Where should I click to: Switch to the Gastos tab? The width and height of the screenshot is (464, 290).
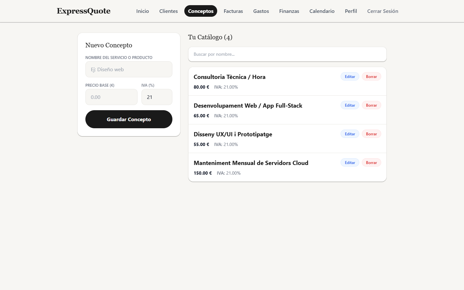[x=261, y=11]
